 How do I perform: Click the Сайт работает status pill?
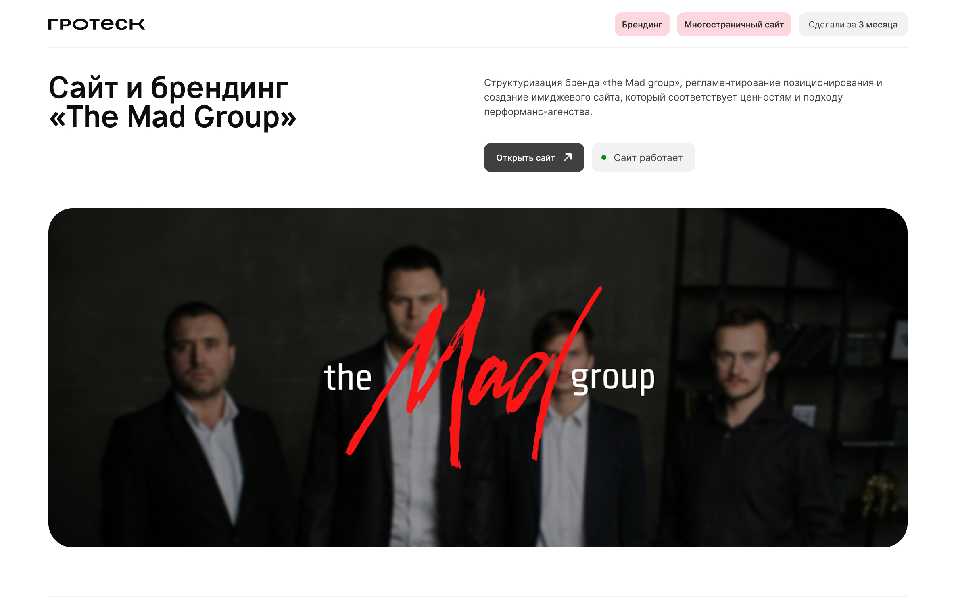[643, 157]
